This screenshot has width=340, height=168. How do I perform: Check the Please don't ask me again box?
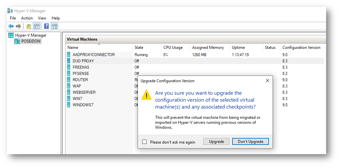[x=144, y=142]
